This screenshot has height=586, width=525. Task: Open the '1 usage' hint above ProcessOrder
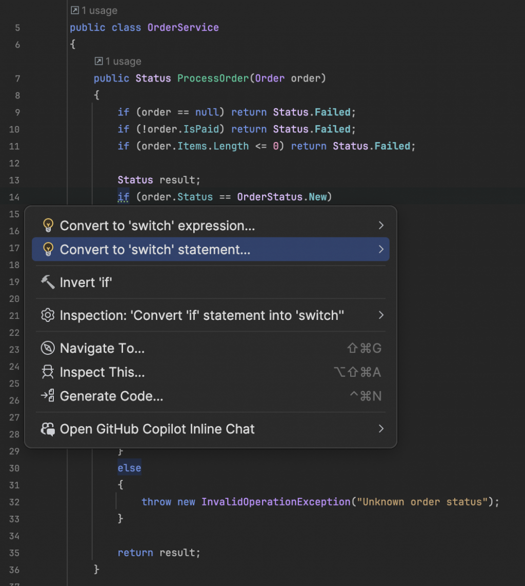(x=118, y=62)
